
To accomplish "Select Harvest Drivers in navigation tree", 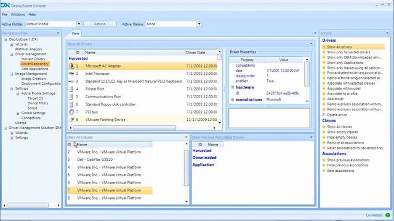I will coord(33,59).
